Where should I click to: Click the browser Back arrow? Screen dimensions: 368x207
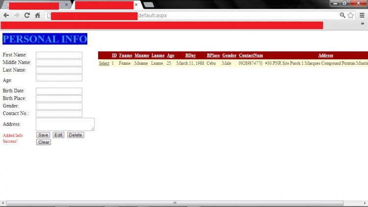pos(6,15)
